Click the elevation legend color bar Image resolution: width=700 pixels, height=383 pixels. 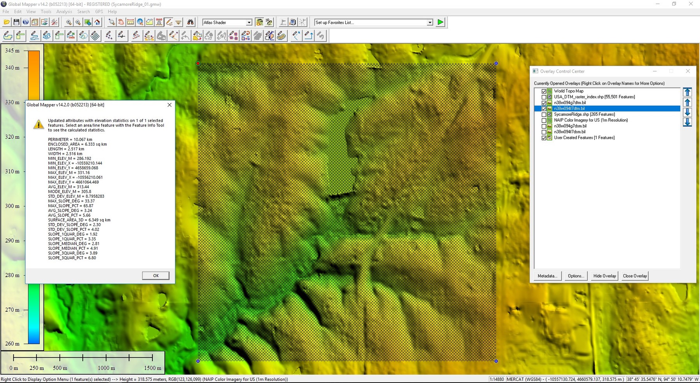pyautogui.click(x=34, y=197)
